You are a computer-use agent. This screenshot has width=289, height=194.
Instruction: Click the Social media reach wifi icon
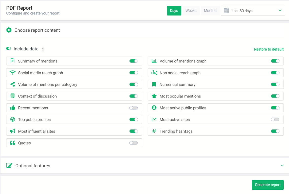(12, 73)
